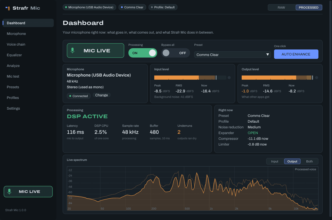
Task: Click the Preset dropdown arrow
Action: [268, 55]
